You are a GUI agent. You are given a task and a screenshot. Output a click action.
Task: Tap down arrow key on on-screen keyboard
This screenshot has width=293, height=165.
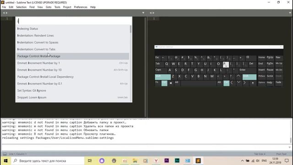tap(239, 82)
